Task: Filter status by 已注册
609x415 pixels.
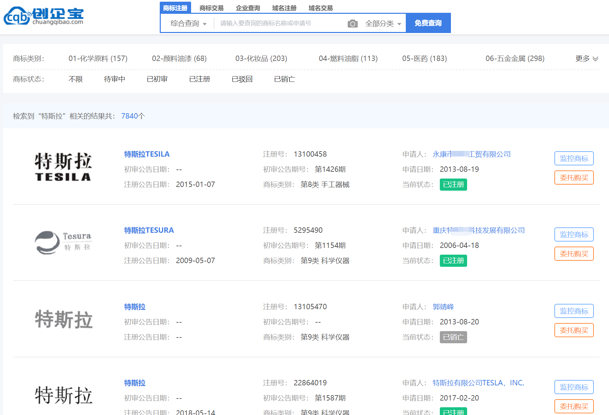Action: coord(200,79)
